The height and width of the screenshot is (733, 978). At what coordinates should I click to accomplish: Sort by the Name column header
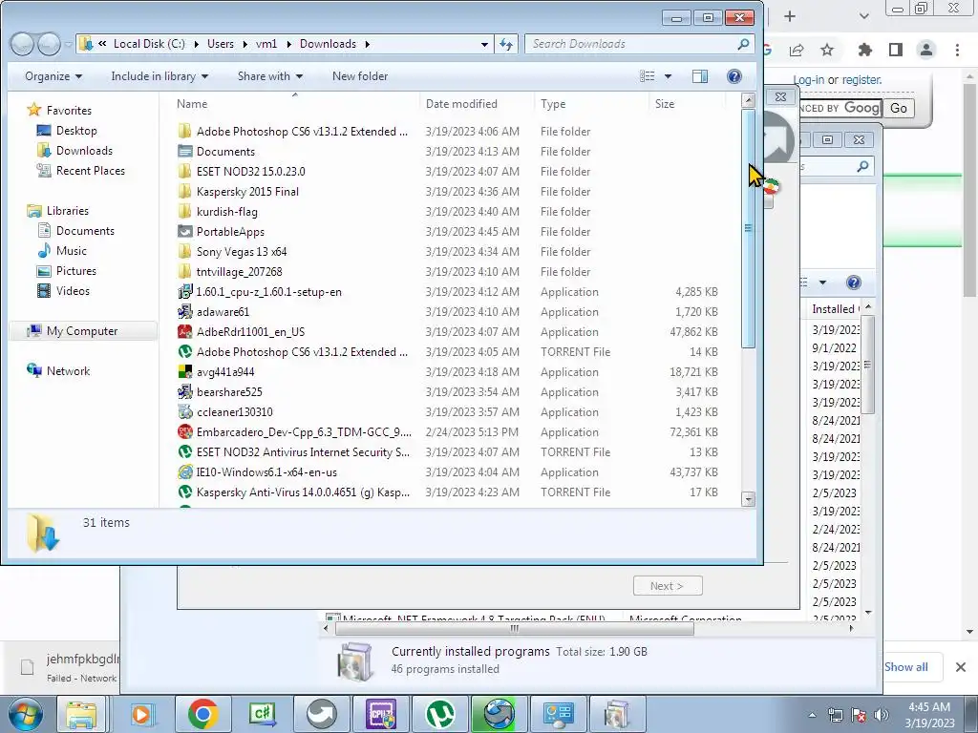pyautogui.click(x=294, y=103)
